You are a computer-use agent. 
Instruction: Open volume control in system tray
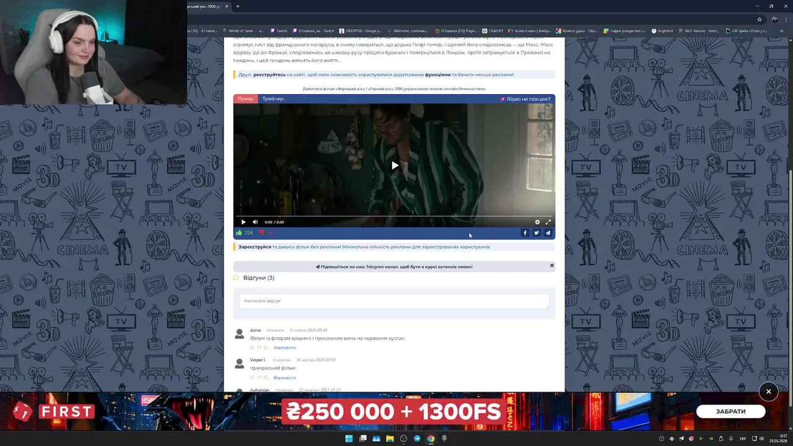point(761,439)
